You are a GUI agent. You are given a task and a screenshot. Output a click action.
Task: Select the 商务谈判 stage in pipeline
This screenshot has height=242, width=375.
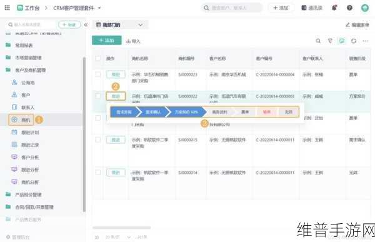click(219, 112)
